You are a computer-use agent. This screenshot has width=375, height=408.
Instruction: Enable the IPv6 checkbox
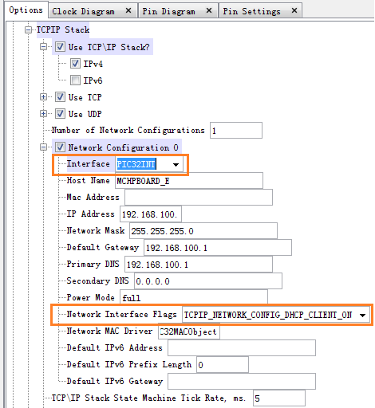coord(75,80)
